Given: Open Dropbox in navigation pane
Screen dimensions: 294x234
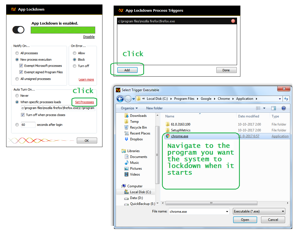Looking at the screenshot, I should coord(136,139).
